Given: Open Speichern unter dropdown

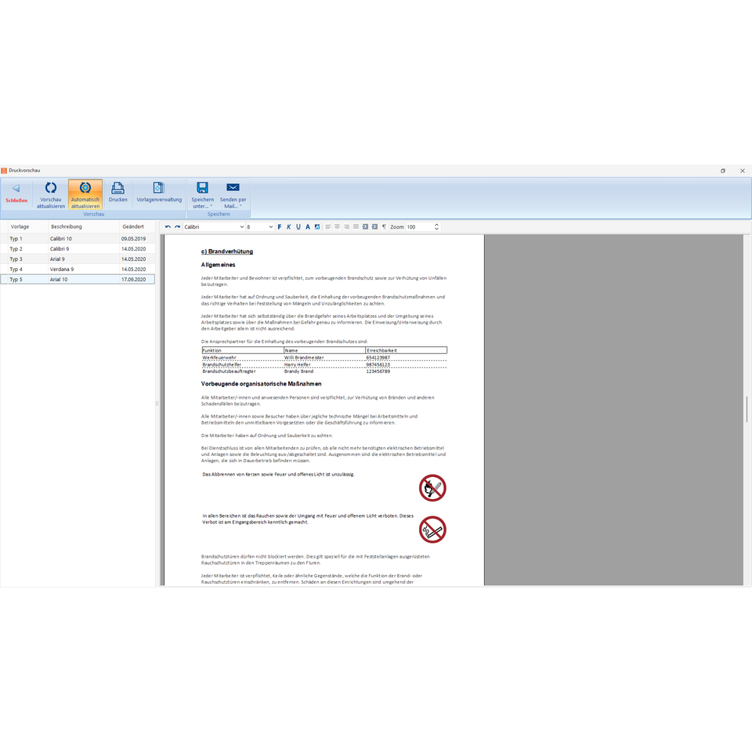Looking at the screenshot, I should coord(202,194).
